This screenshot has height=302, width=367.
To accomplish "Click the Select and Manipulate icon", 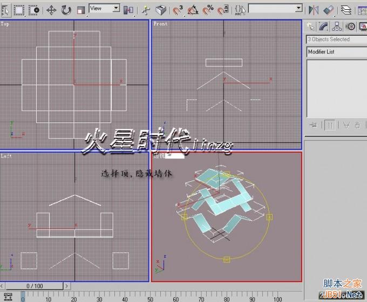I will tap(146, 11).
